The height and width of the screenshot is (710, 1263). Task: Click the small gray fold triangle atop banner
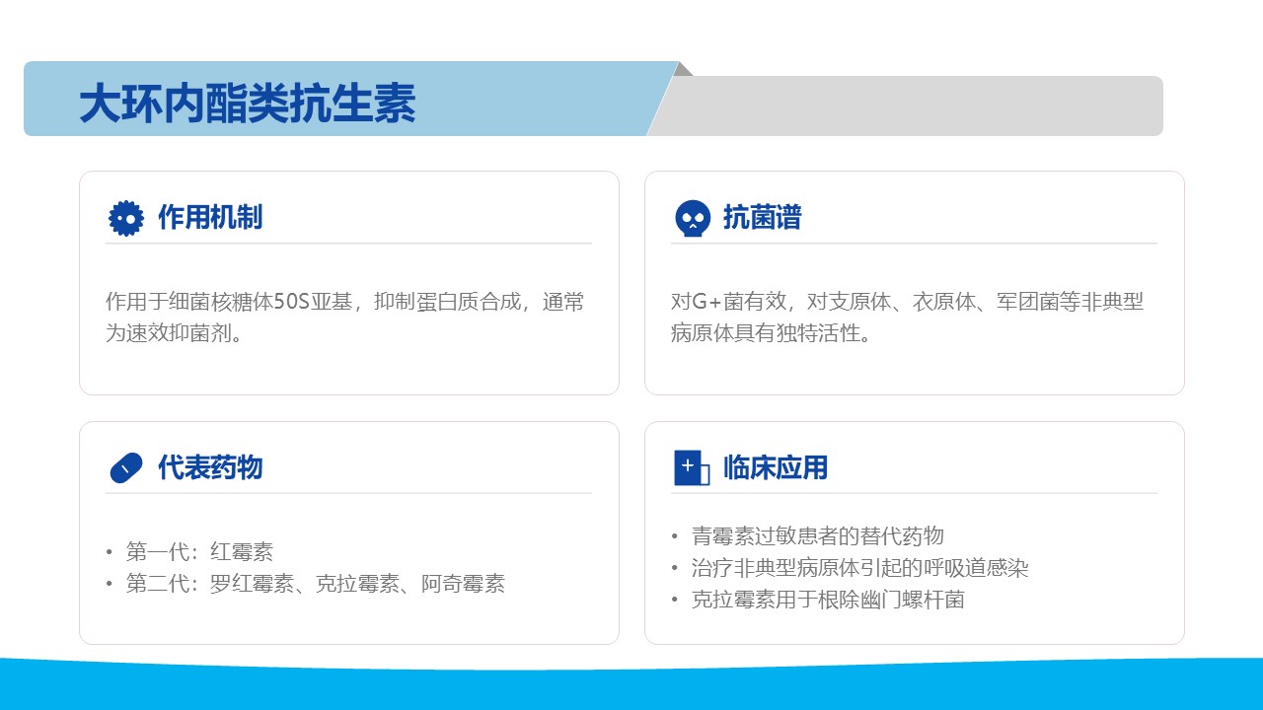683,69
